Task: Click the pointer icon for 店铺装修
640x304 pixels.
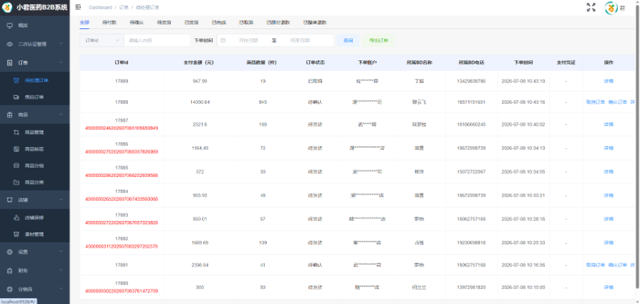Action: (16, 217)
